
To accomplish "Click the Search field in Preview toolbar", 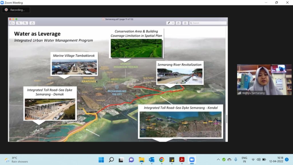I will 209,23.
